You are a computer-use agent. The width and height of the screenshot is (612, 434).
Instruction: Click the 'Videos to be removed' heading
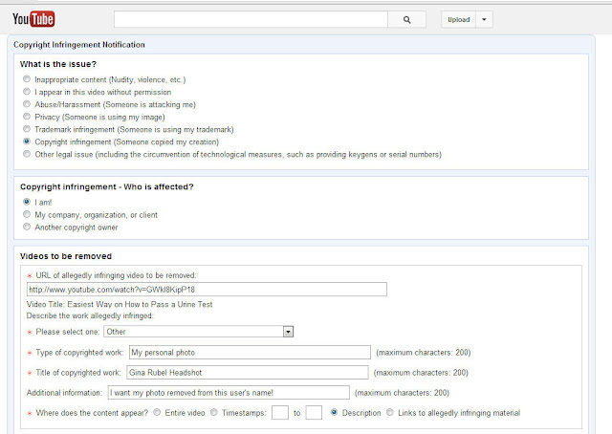coord(66,256)
